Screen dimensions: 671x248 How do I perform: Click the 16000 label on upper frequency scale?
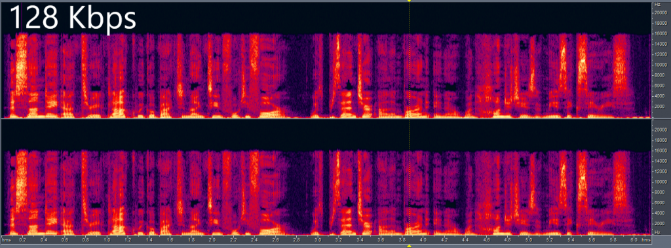662,34
